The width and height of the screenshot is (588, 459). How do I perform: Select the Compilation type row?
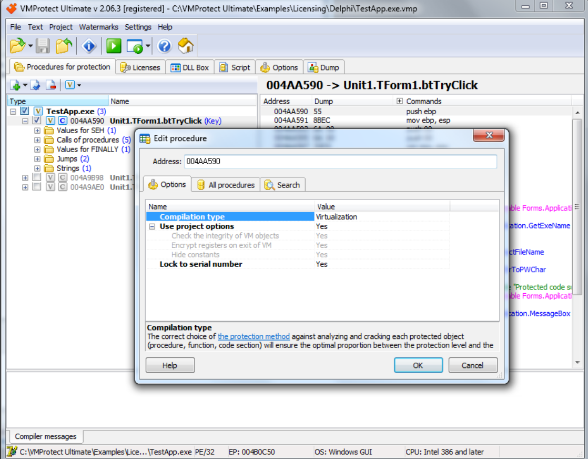click(298, 216)
